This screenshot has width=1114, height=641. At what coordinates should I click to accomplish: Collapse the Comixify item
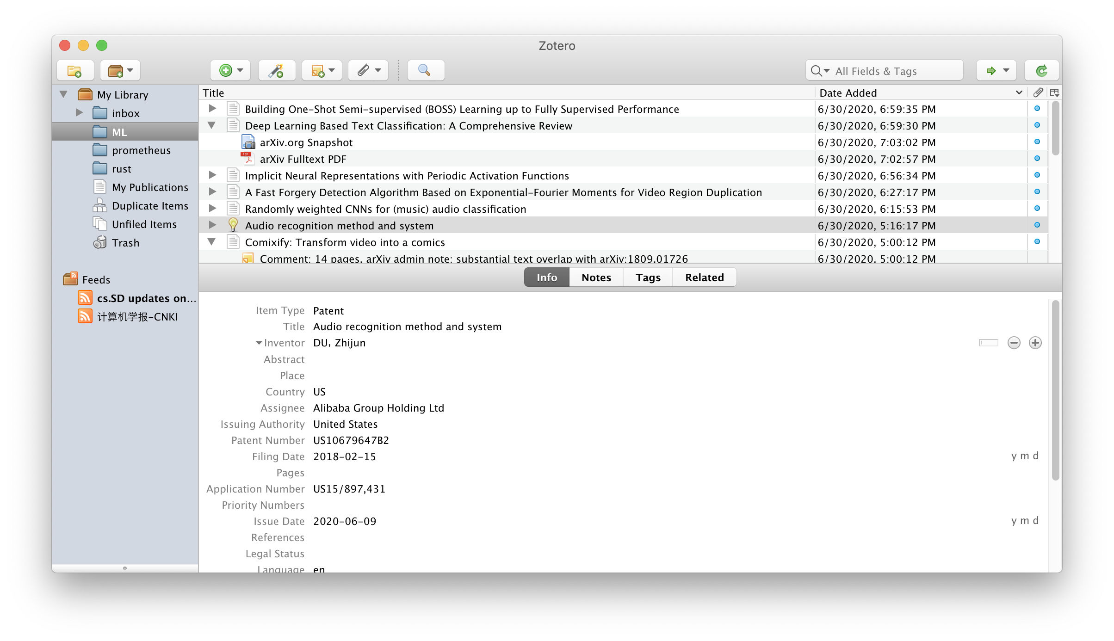[212, 242]
